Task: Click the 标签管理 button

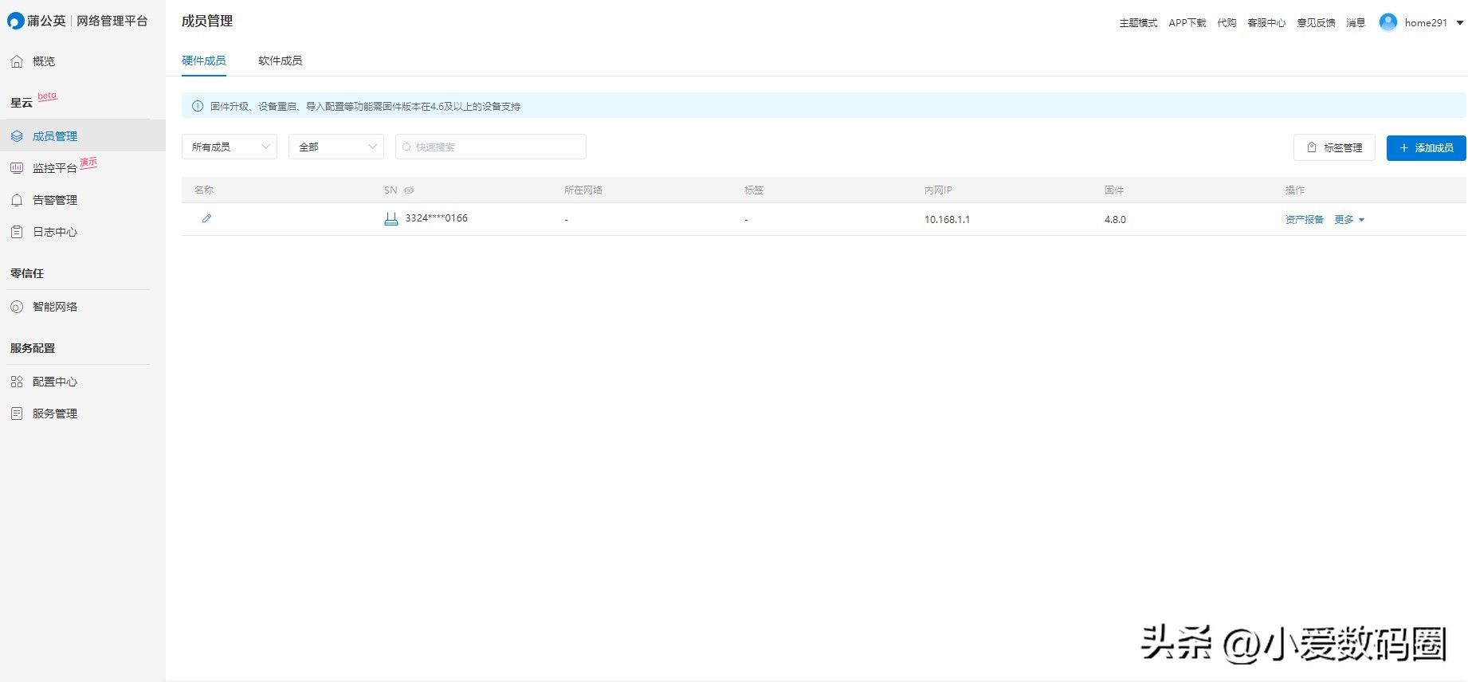Action: (1334, 148)
